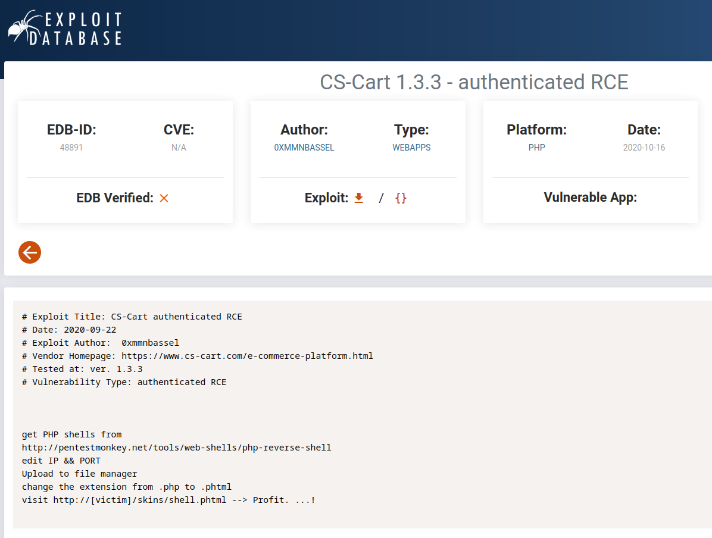The height and width of the screenshot is (538, 712).
Task: Click the 'change the extension' line
Action: [x=127, y=487]
